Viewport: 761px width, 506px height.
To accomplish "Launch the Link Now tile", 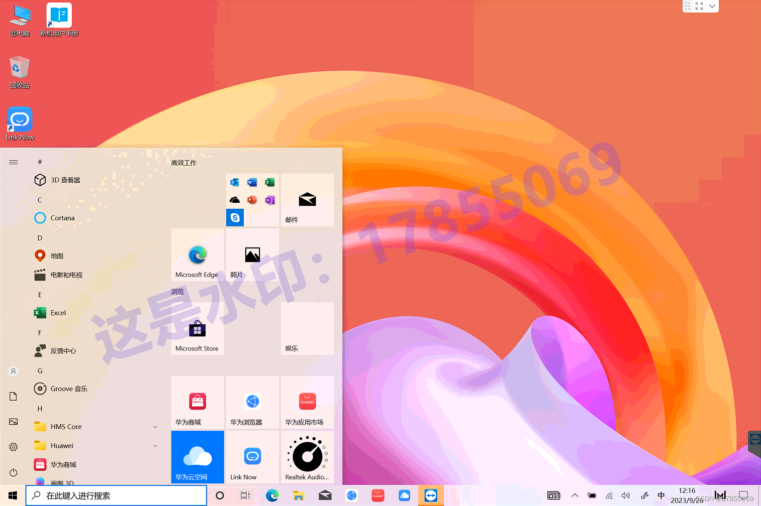I will tap(252, 457).
